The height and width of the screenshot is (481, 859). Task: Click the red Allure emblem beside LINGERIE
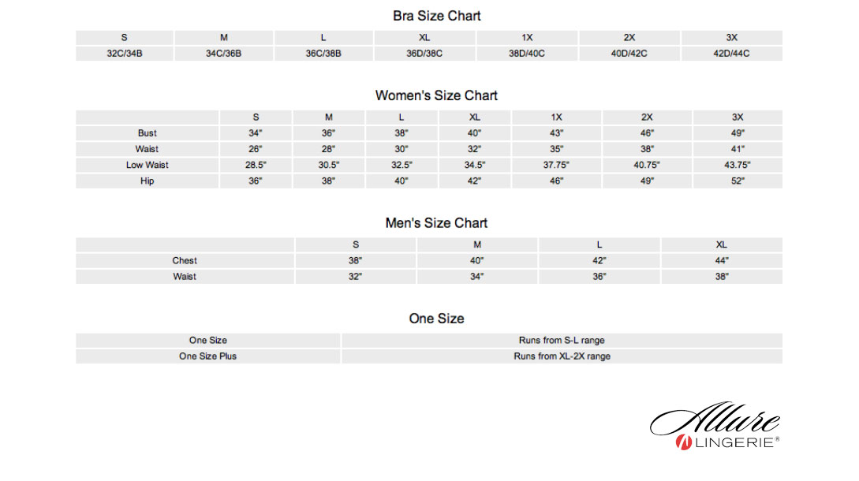[x=683, y=442]
